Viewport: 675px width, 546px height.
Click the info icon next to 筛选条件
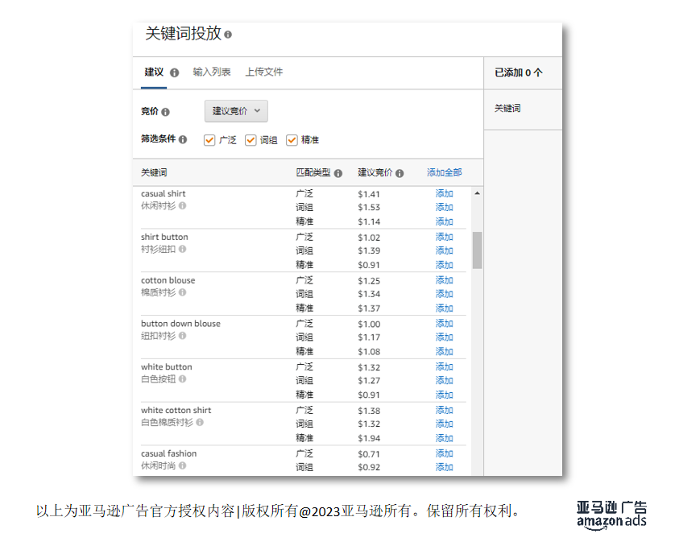click(x=184, y=139)
